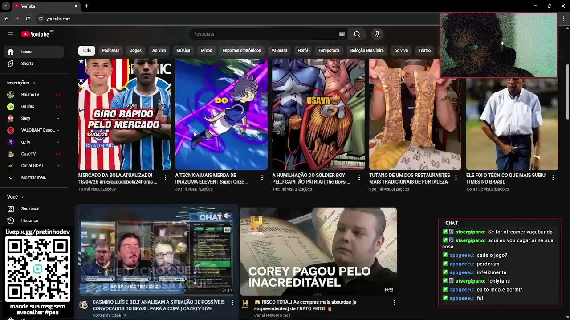
Task: Expand the Inscrições section chevron
Action: click(33, 83)
